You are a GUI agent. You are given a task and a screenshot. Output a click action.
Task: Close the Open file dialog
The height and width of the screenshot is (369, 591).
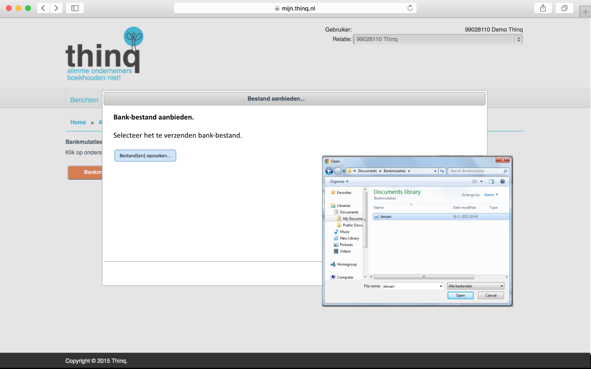tap(502, 160)
